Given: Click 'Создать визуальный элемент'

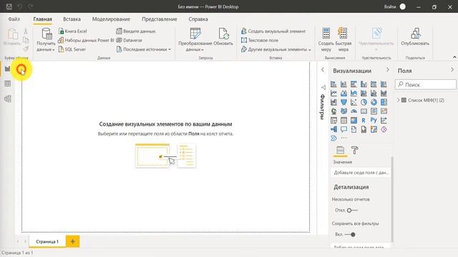Looking at the screenshot, I should [273, 31].
